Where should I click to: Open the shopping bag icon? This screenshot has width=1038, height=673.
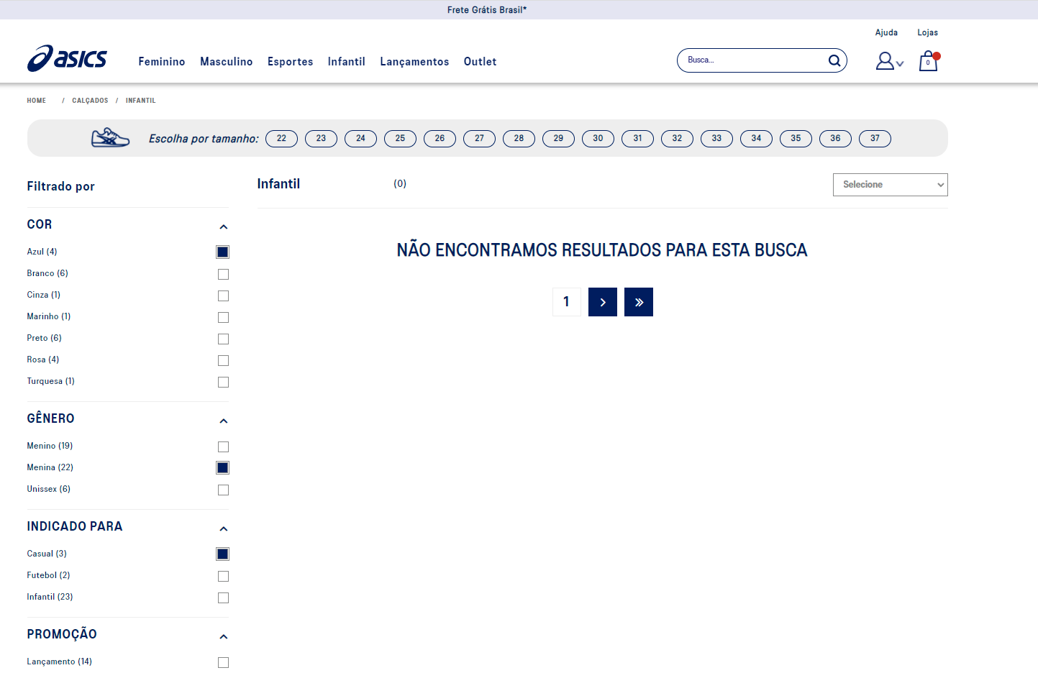(x=929, y=61)
